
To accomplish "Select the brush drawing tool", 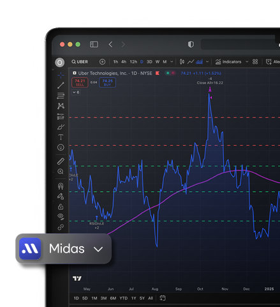I will pos(61,127).
